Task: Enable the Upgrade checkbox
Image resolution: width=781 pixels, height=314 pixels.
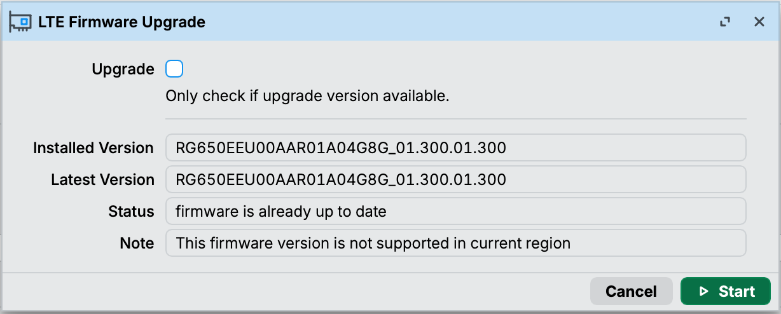Action: [174, 69]
